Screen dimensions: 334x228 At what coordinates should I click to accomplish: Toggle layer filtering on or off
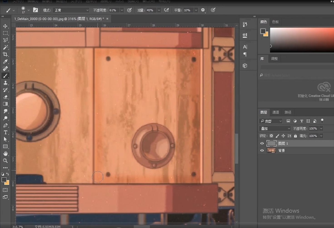click(x=322, y=121)
